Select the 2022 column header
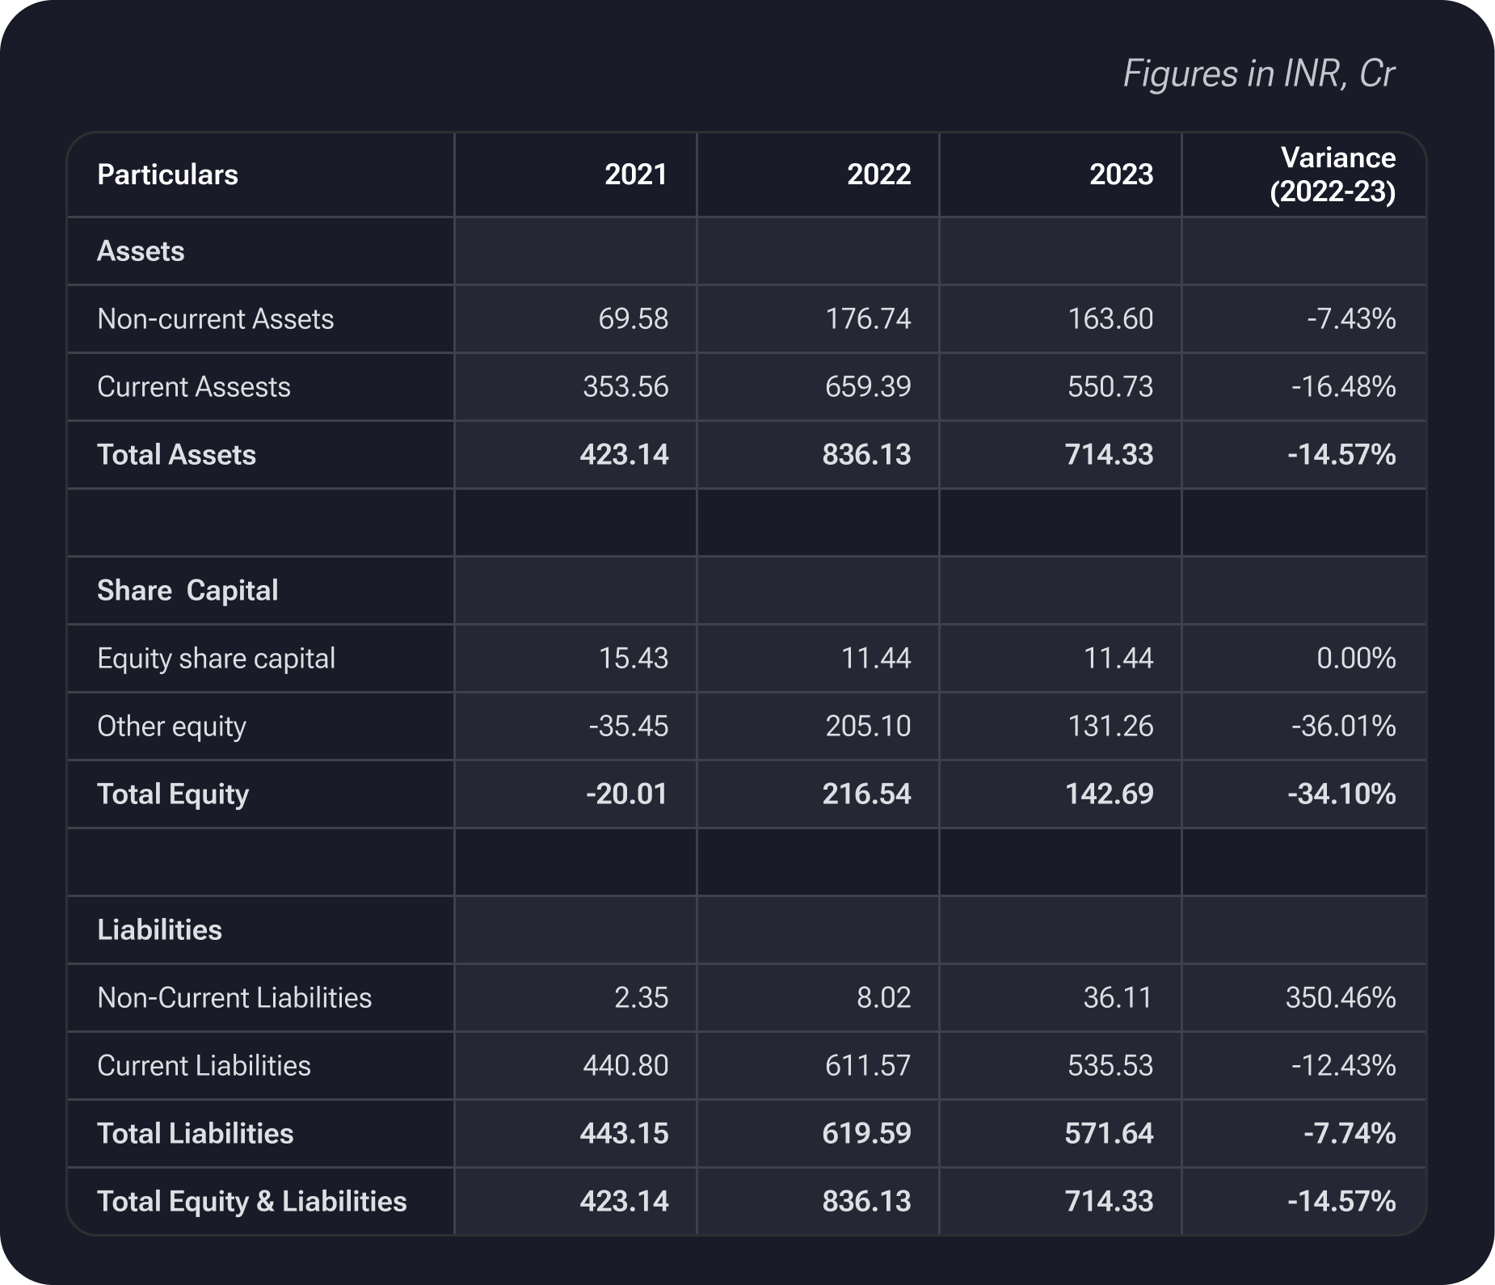Image resolution: width=1495 pixels, height=1285 pixels. 878,175
